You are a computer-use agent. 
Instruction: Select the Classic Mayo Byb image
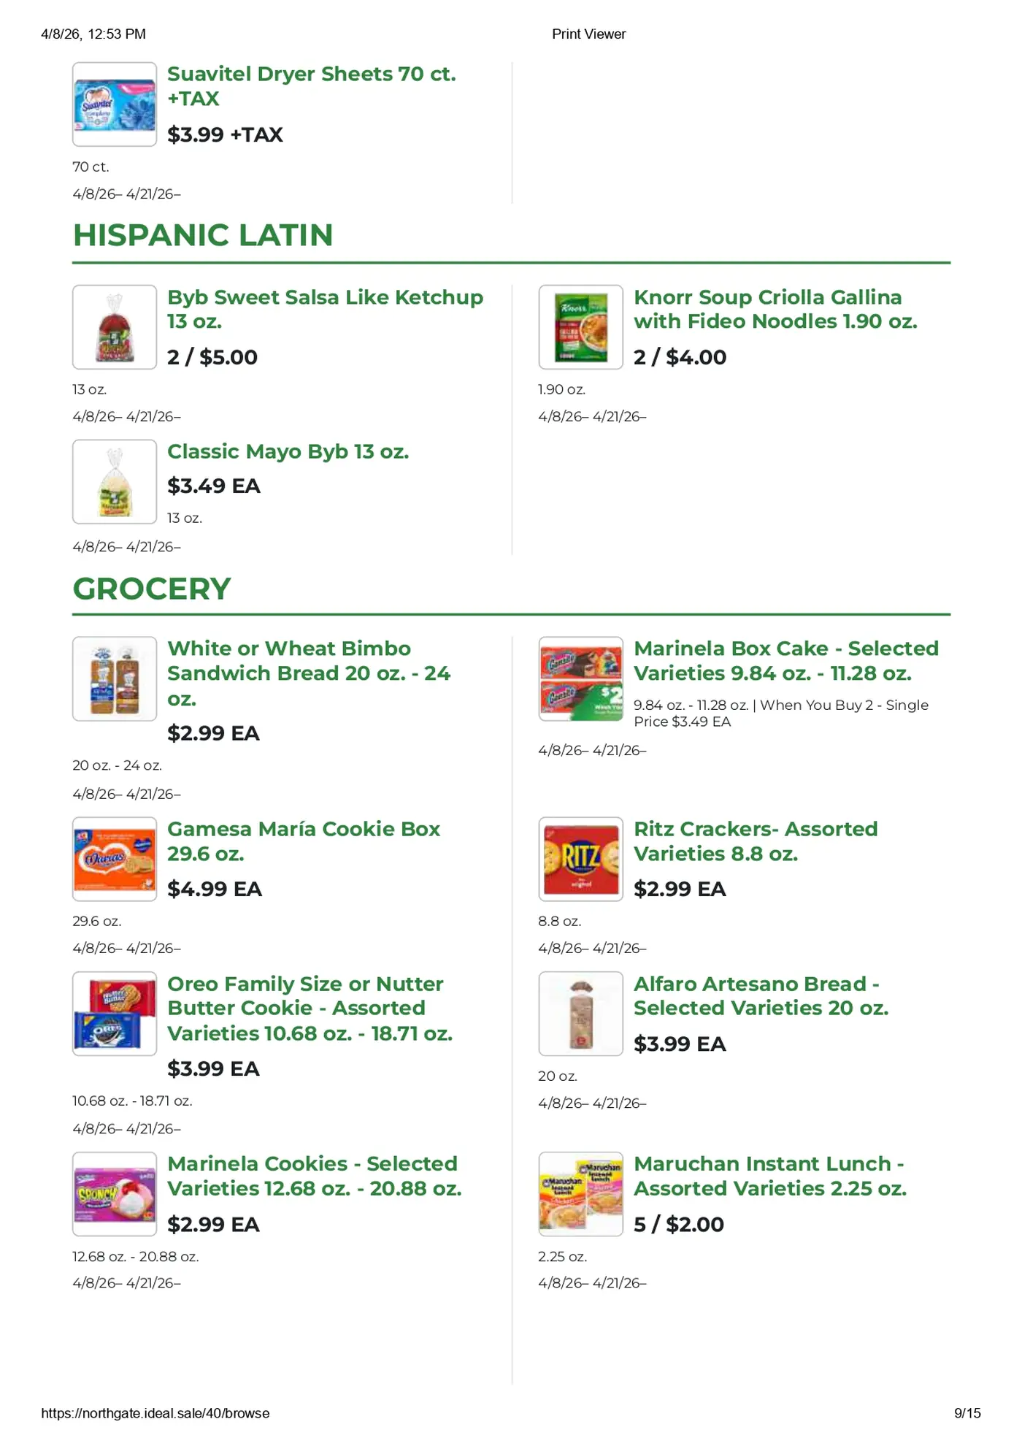(115, 481)
